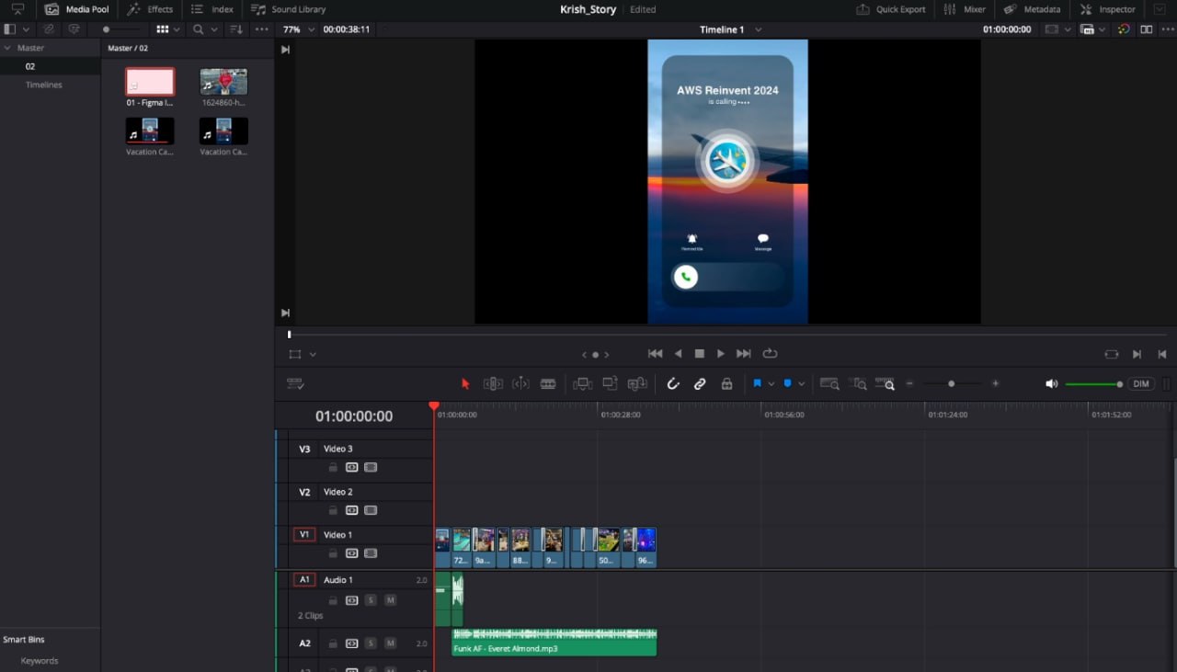The image size is (1177, 672).
Task: Click the Full Extent Zoom icon
Action: (x=829, y=383)
